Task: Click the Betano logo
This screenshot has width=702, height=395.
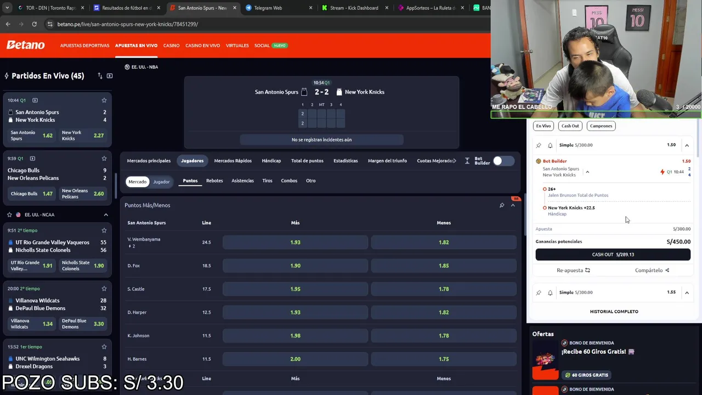Action: pyautogui.click(x=25, y=45)
